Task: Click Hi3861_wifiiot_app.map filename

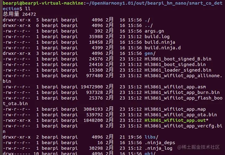Action: coord(175,109)
